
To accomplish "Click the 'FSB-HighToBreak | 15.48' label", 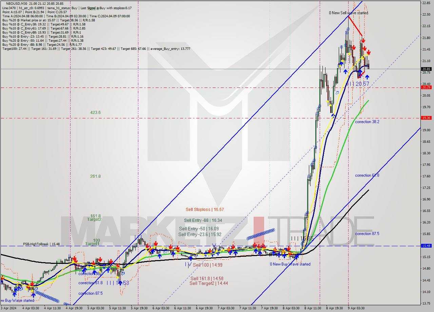I will click(41, 244).
